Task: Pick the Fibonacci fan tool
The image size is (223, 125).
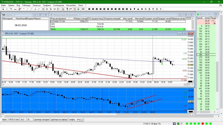Action: [47, 9]
